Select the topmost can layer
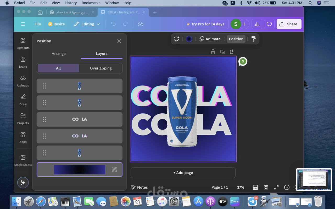This screenshot has width=335, height=209. tap(80, 86)
